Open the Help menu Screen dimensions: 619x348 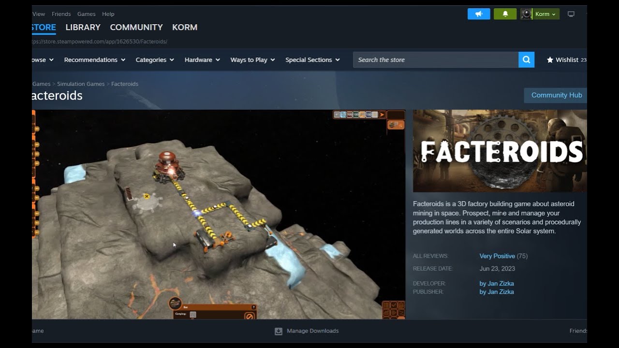(108, 14)
